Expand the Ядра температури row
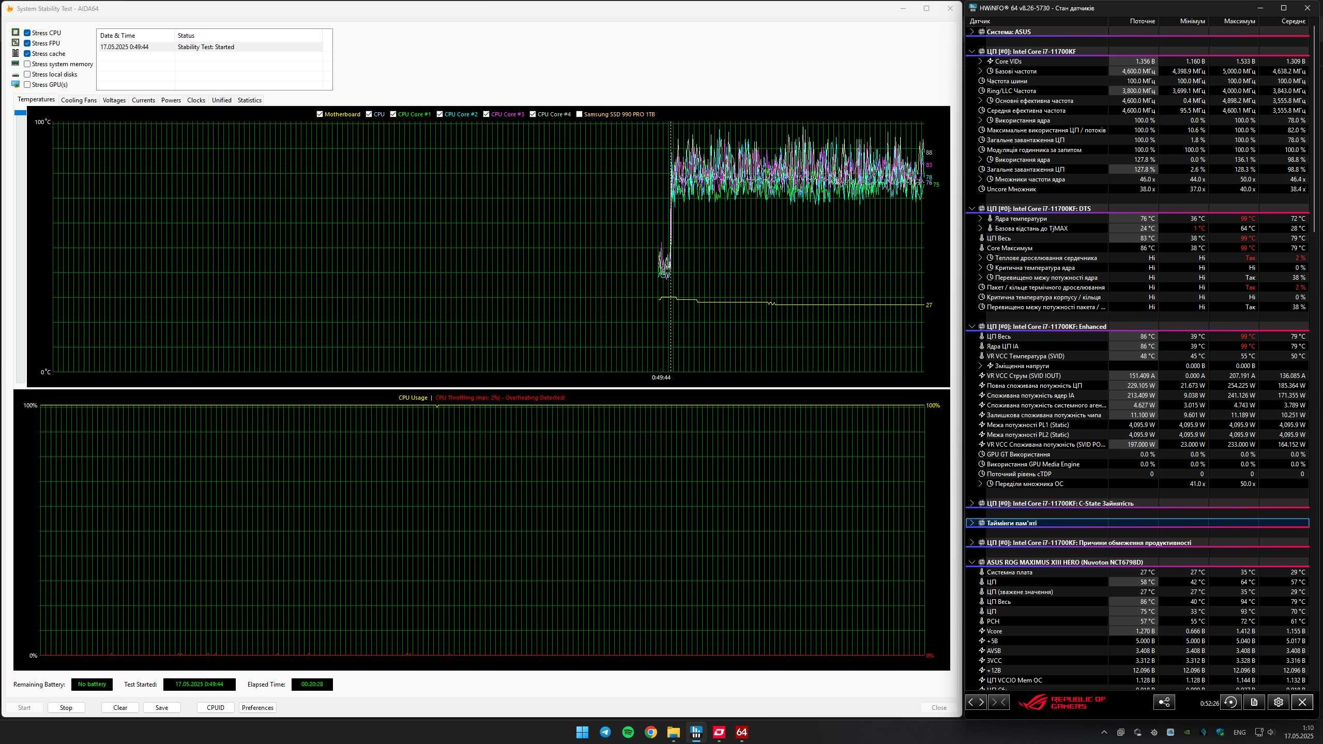Screen dimensions: 1323x744 click(980, 218)
